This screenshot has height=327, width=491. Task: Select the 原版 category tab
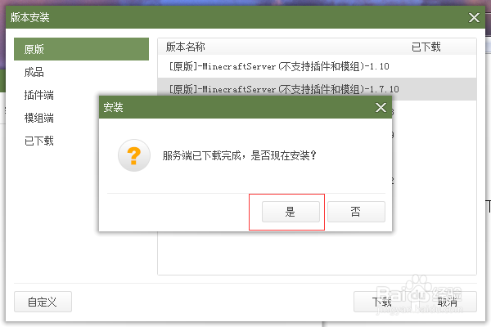(81, 49)
